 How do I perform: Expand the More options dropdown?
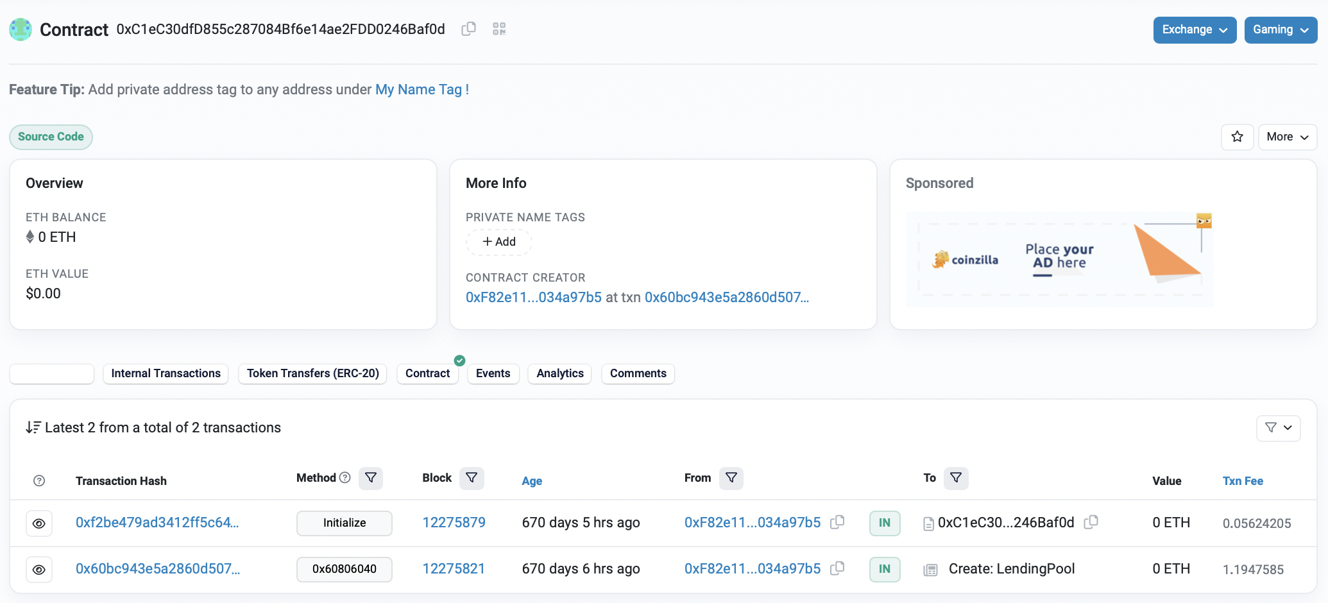tap(1287, 137)
